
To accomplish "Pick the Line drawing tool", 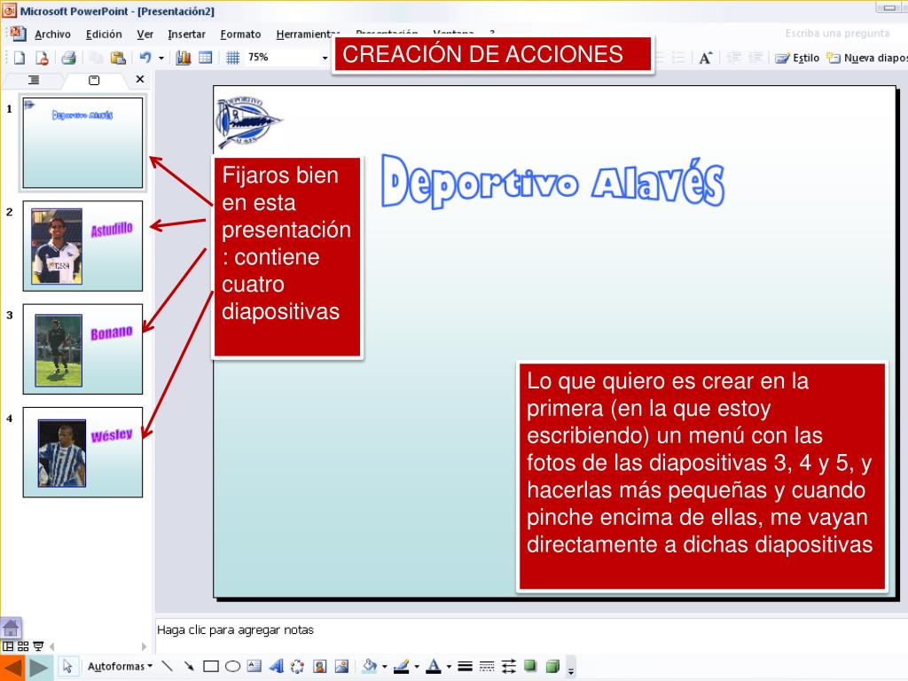I will 167,666.
